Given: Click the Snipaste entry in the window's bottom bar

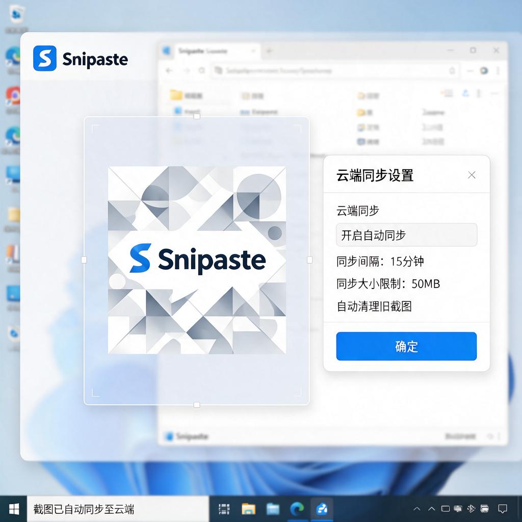Looking at the screenshot, I should pos(187,436).
